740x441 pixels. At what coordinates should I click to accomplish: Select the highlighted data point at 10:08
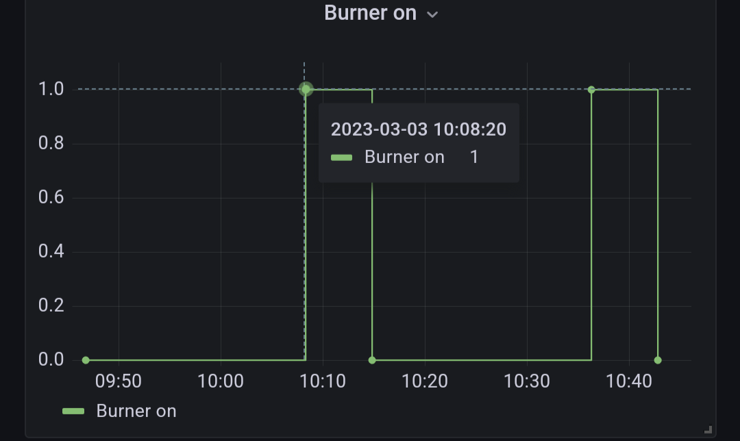305,89
